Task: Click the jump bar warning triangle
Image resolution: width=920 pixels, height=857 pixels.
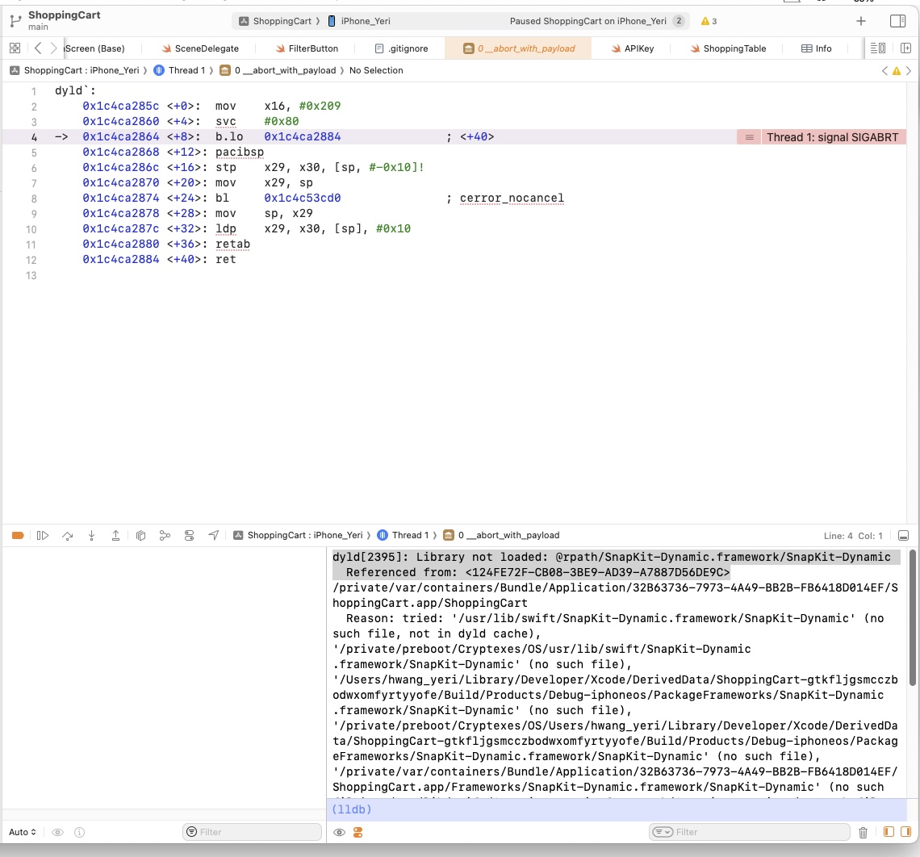Action: 897,71
